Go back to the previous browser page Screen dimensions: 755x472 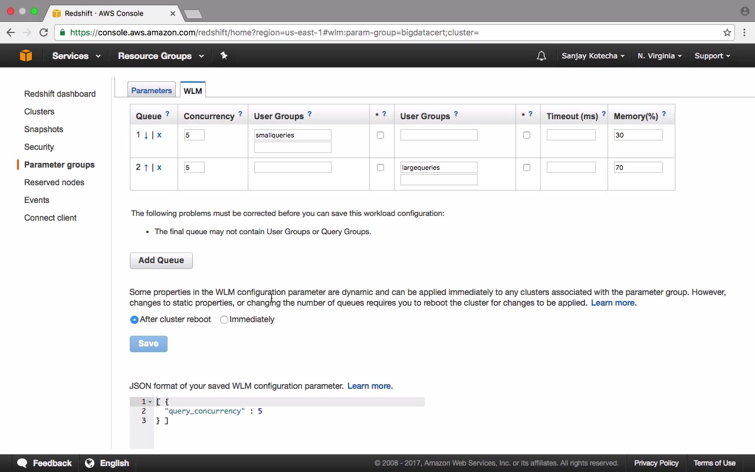click(11, 32)
